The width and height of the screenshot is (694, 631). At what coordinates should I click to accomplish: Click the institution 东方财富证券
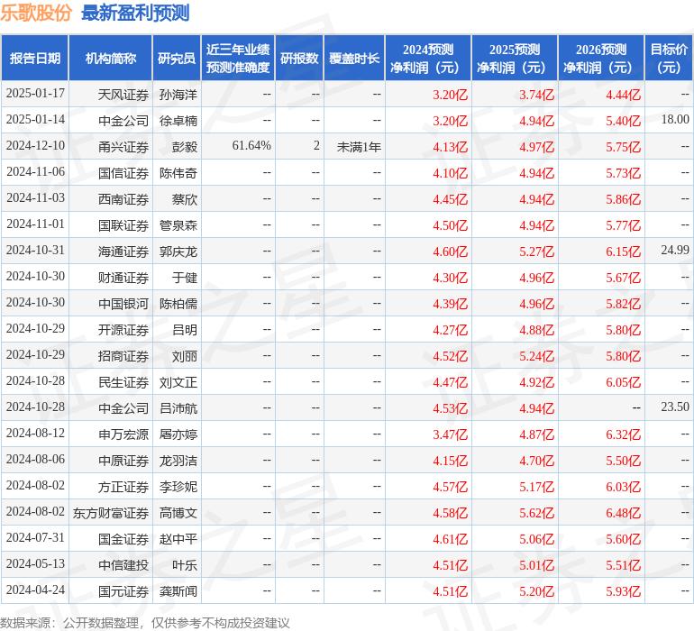click(x=111, y=513)
